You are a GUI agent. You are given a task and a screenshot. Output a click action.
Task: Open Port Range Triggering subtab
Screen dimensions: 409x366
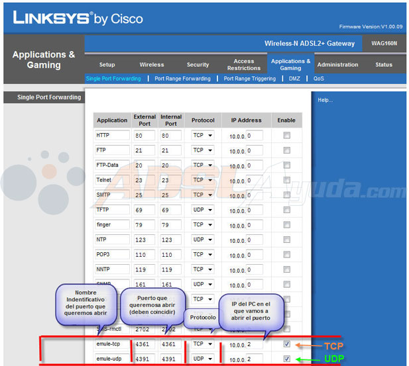tap(249, 78)
